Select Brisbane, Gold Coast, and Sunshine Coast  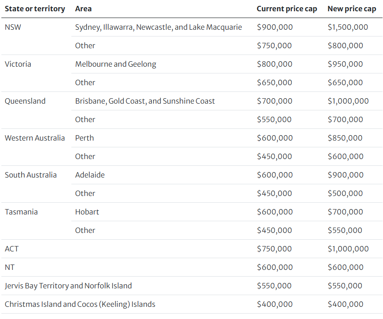coord(145,101)
